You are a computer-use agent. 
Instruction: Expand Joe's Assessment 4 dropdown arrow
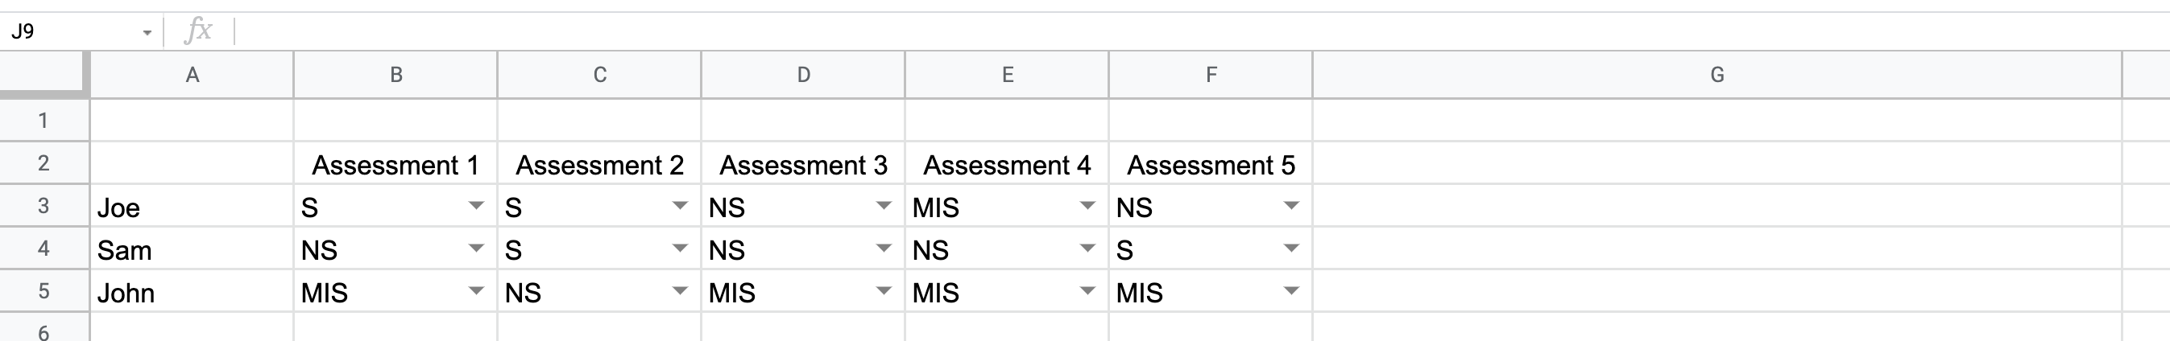tap(1087, 205)
